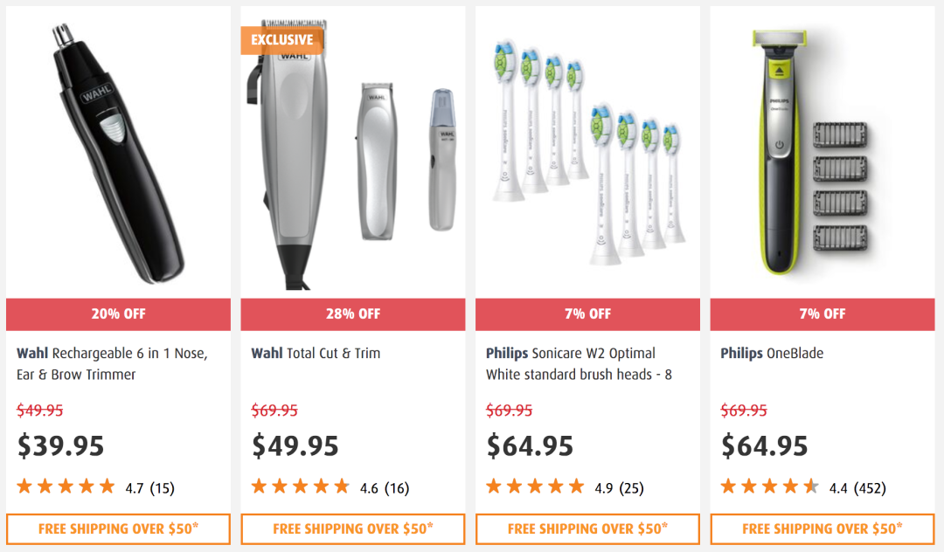Click Free Shipping button under Philips OneBlade

click(823, 529)
